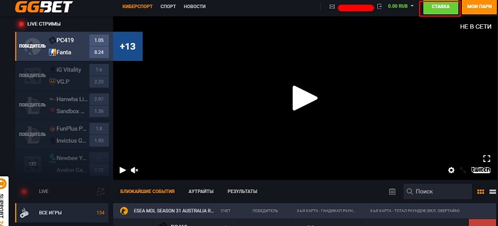Open the stream settings gear

tap(451, 170)
